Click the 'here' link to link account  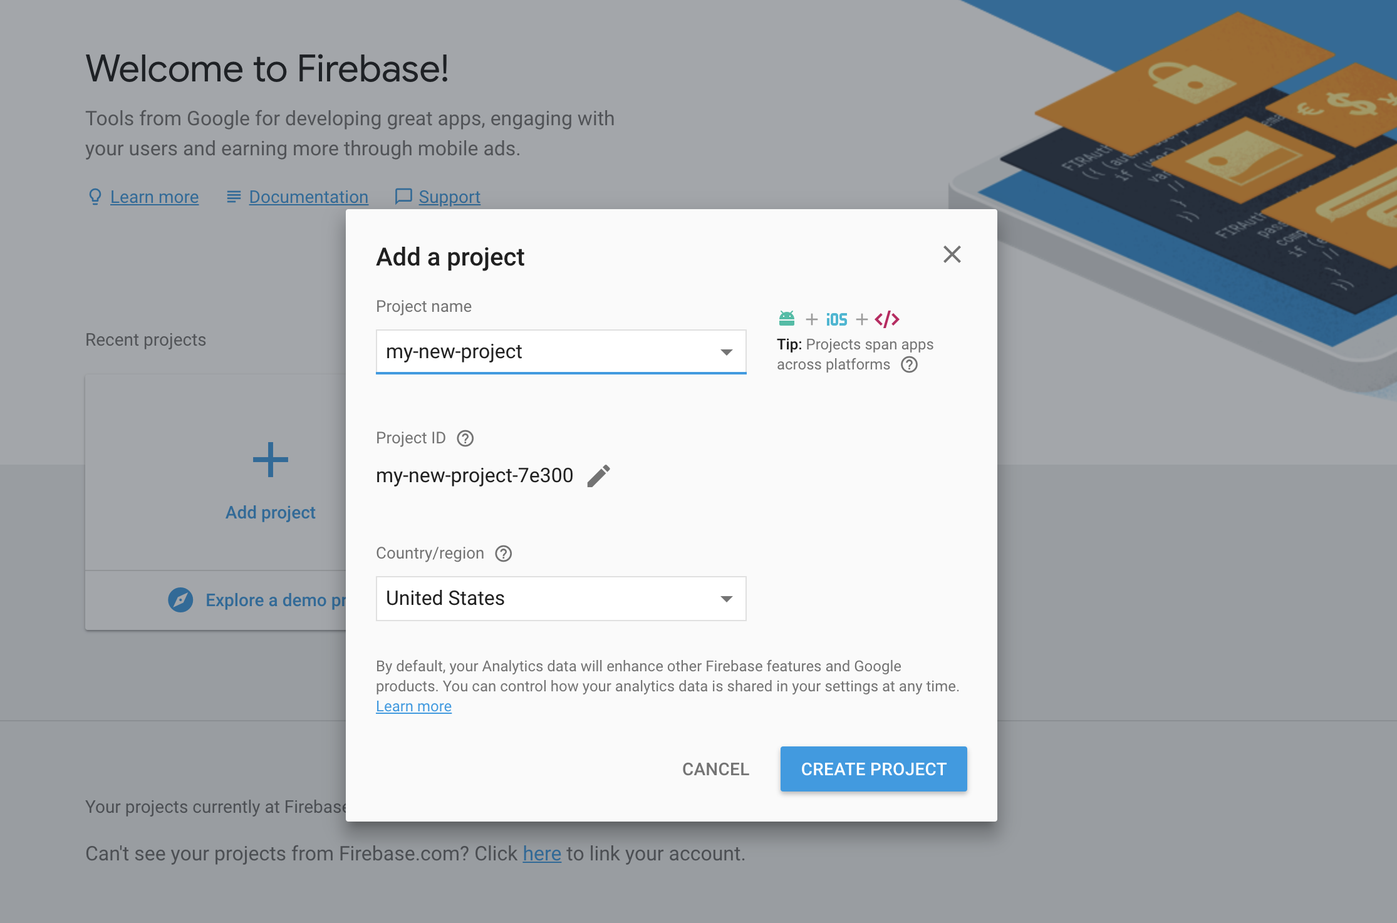[x=542, y=853]
